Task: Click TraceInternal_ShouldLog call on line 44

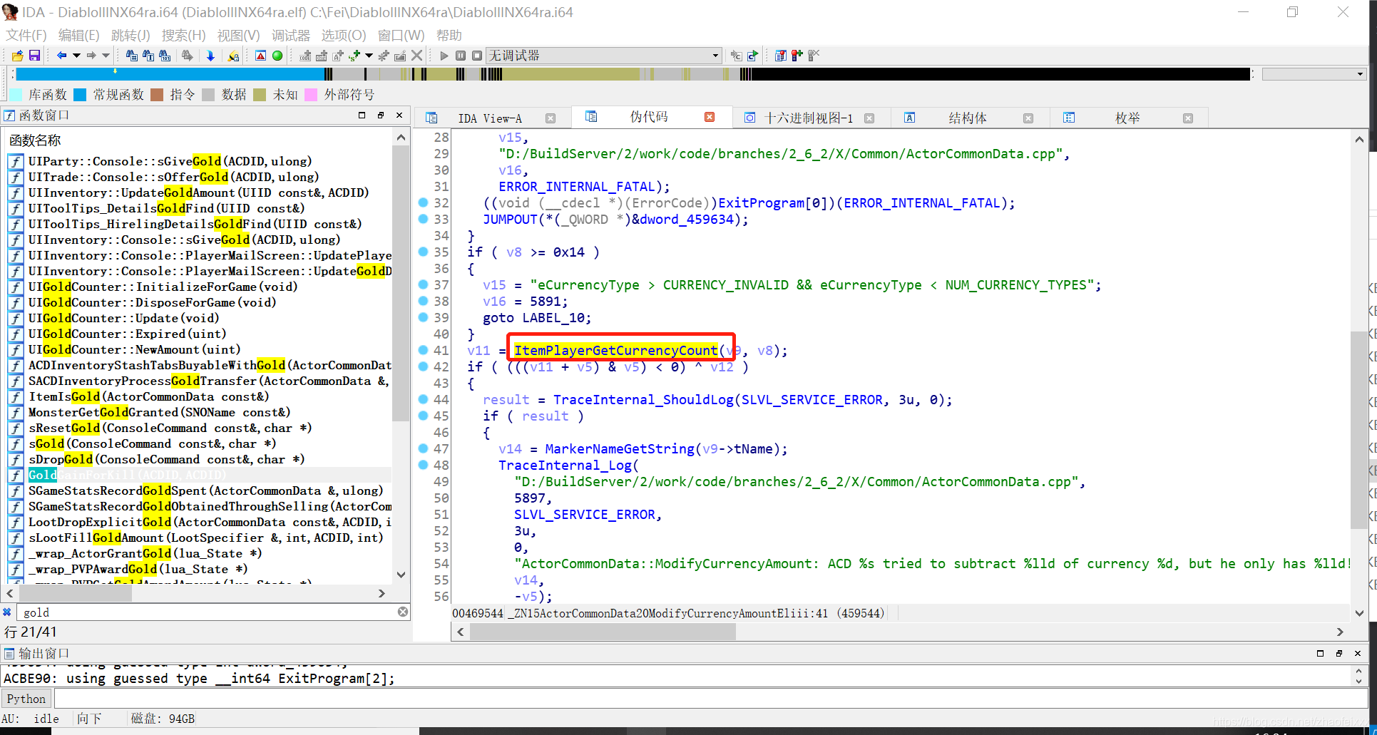Action: pos(644,400)
